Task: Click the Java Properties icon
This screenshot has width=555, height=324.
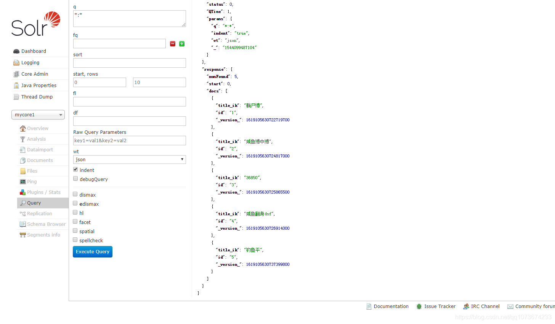Action: 16,86
